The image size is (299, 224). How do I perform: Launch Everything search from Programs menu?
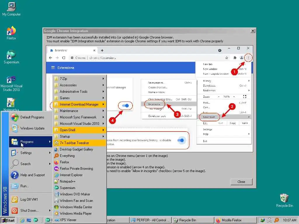(79, 156)
